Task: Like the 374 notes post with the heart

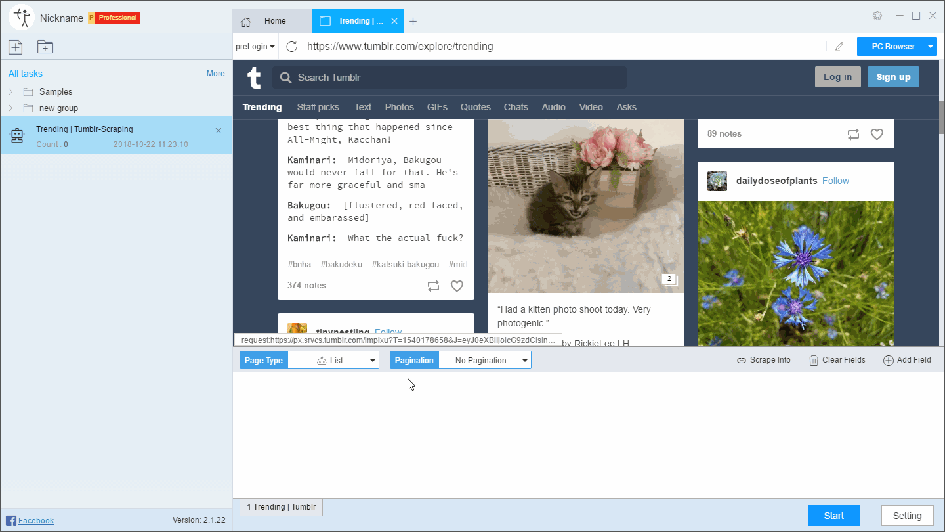Action: (457, 286)
